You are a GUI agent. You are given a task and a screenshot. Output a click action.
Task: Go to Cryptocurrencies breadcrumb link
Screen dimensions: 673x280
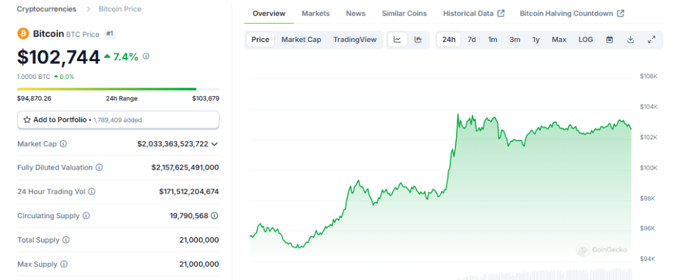point(46,9)
